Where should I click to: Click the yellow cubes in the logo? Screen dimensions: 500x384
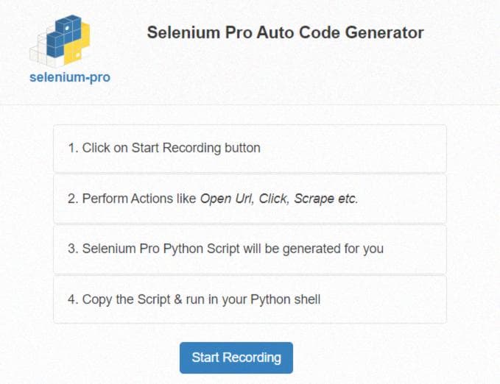pyautogui.click(x=78, y=45)
